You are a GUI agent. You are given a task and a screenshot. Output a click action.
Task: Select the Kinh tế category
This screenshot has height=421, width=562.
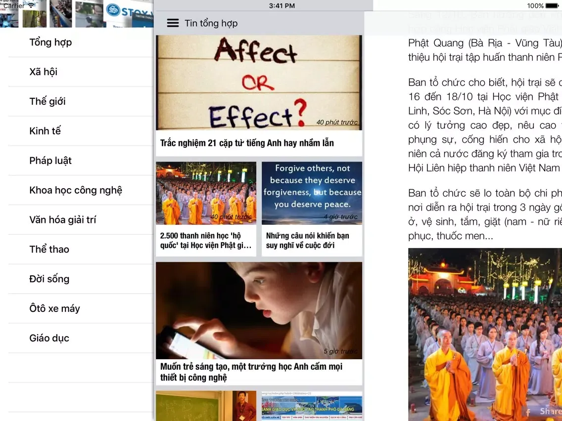80,131
